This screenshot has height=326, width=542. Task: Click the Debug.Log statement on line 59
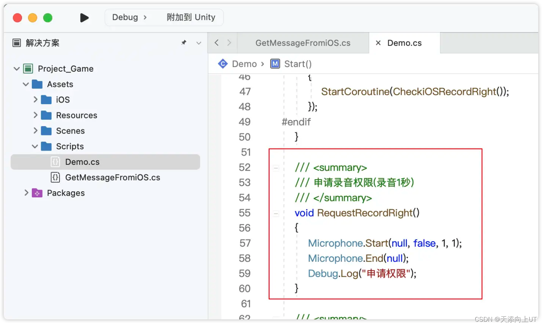[x=362, y=274]
